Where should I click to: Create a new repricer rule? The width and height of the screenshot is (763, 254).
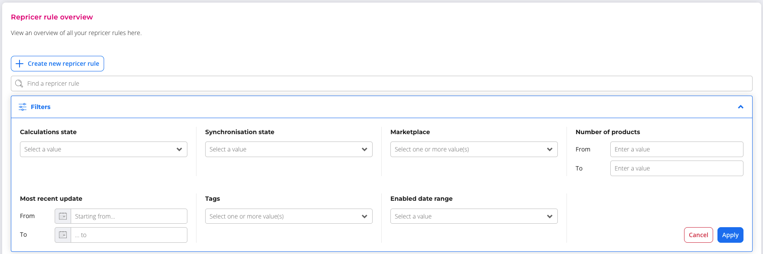pos(63,64)
